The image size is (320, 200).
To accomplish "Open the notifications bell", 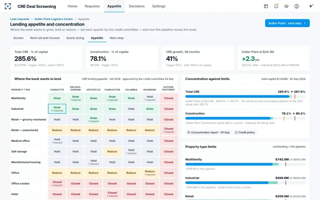I will 276,6.
